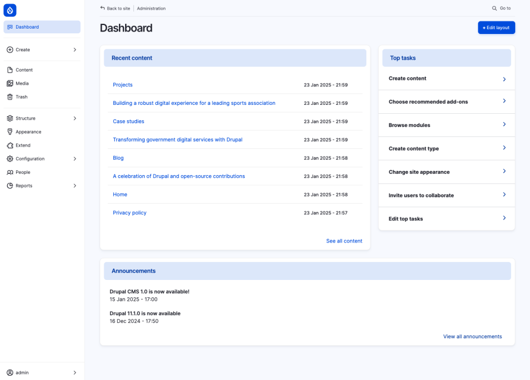This screenshot has height=380, width=530.
Task: Click chevron beside Choose recommended add-ons
Action: (504, 101)
